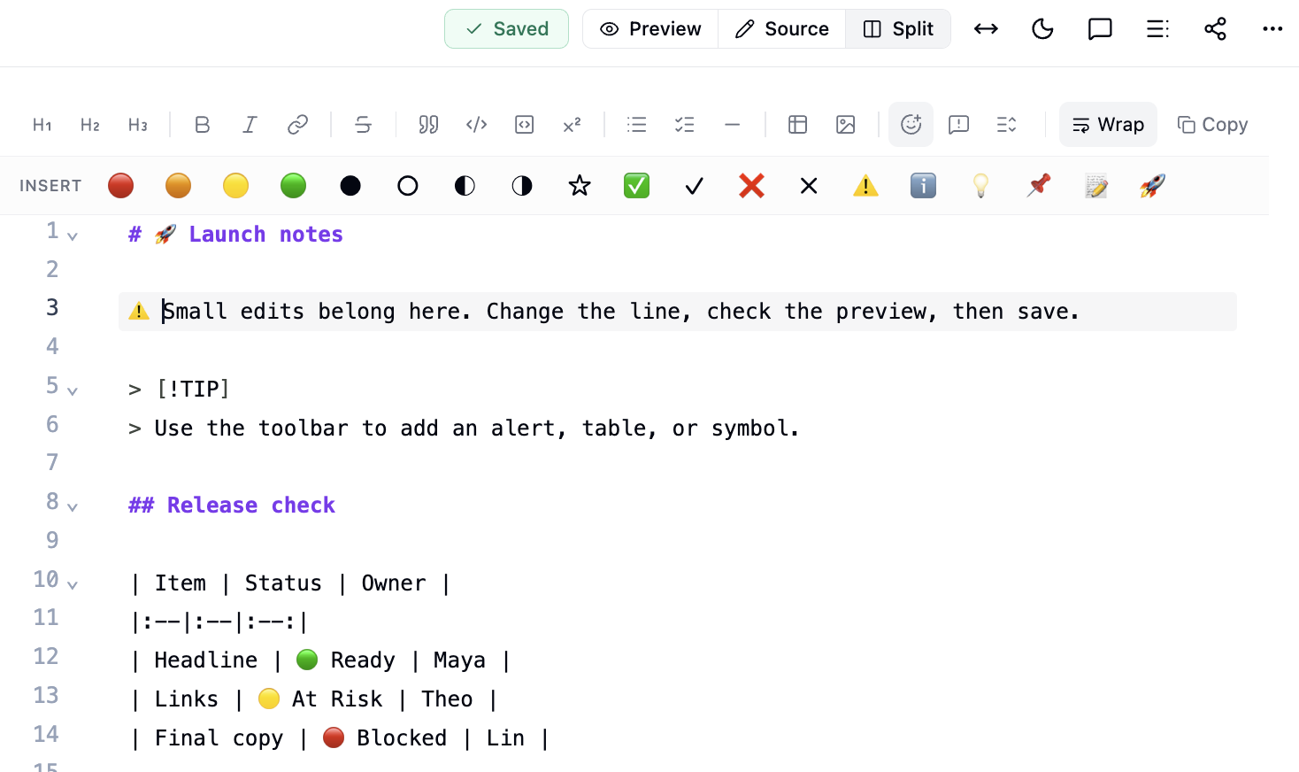Insert the green circle symbol
The height and width of the screenshot is (772, 1299).
coord(293,186)
